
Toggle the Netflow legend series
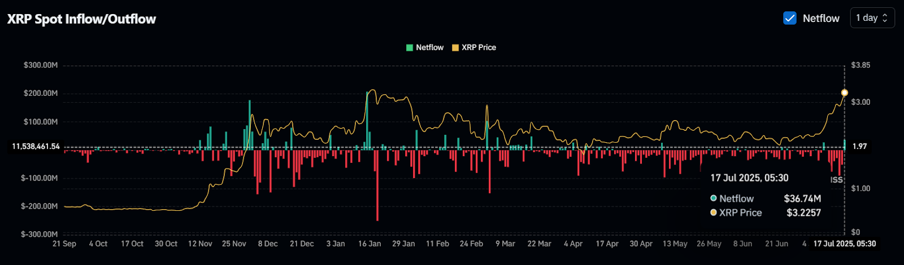(x=425, y=47)
